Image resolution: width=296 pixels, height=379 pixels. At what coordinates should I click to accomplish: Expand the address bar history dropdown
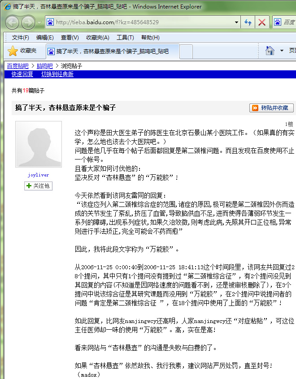point(237,22)
